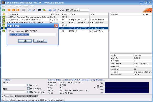The width and height of the screenshot is (153, 102).
Task: Sort by Map column header
Action: pyautogui.click(x=99, y=14)
